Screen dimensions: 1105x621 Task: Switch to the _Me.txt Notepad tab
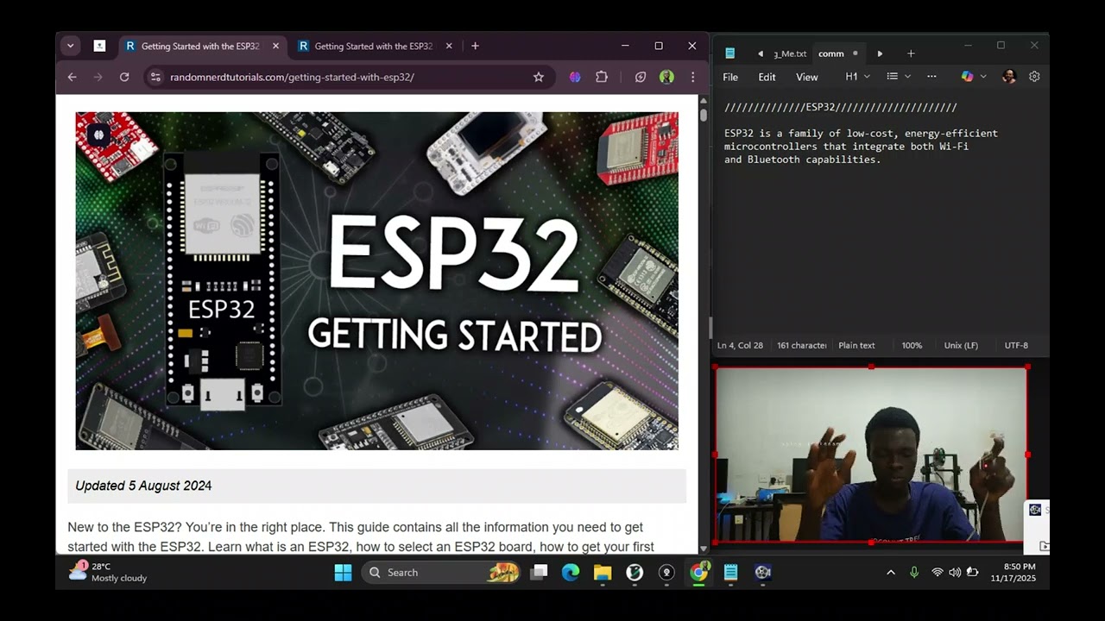(x=790, y=53)
